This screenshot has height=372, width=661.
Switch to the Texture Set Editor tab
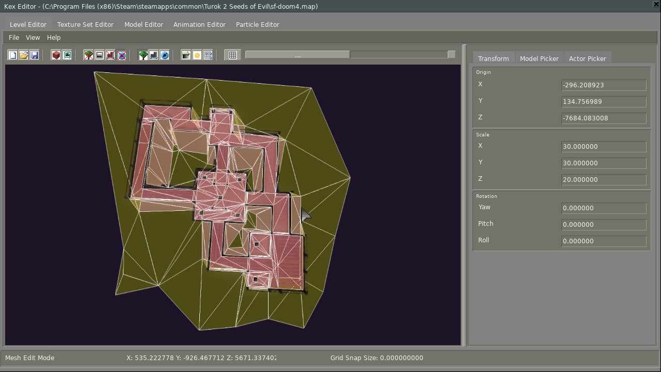coord(85,24)
